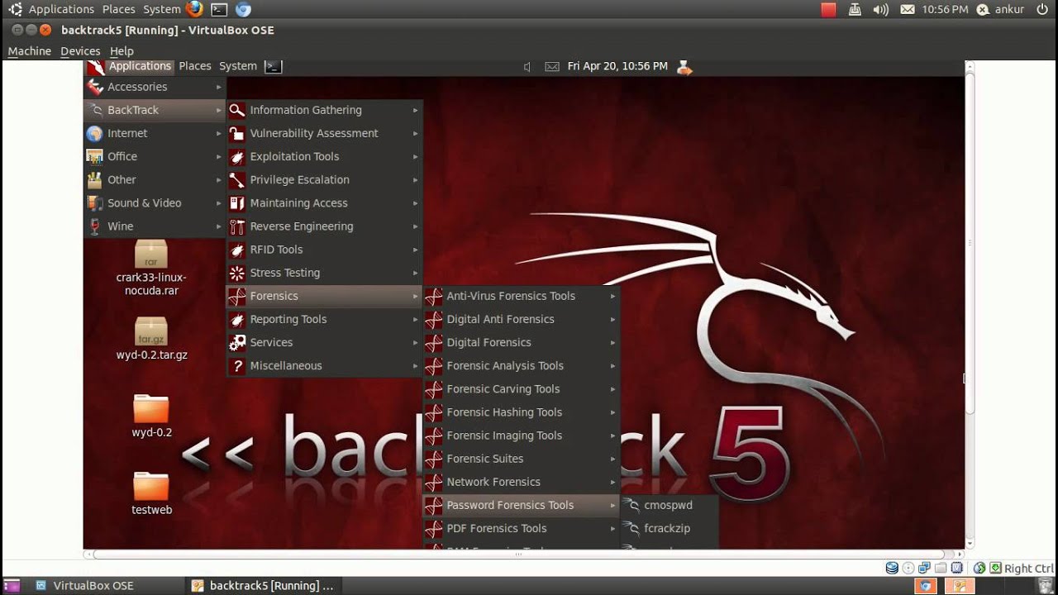This screenshot has width=1058, height=595.
Task: Click the host clock showing 10:56 PM
Action: [945, 10]
